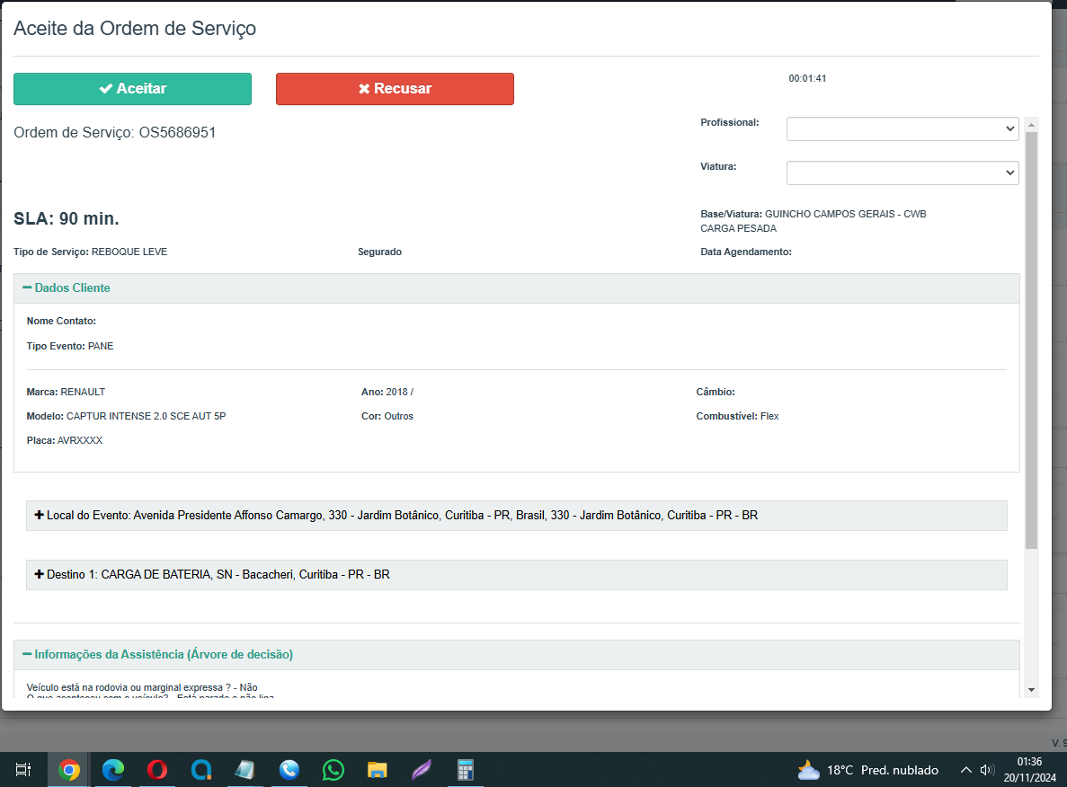Open the Profissional dropdown
This screenshot has width=1067, height=787.
[903, 129]
